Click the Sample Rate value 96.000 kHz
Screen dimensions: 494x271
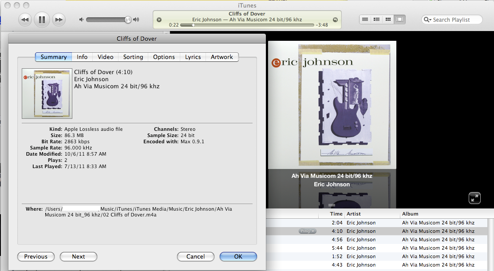(x=78, y=148)
